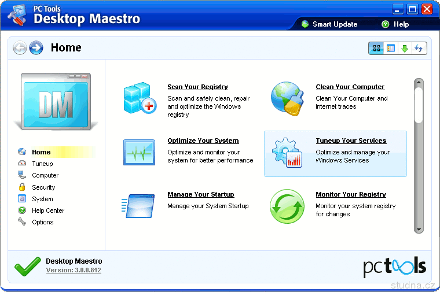Image resolution: width=440 pixels, height=292 pixels.
Task: Click 'Monitor your system registry for changes' text
Action: pyautogui.click(x=355, y=210)
